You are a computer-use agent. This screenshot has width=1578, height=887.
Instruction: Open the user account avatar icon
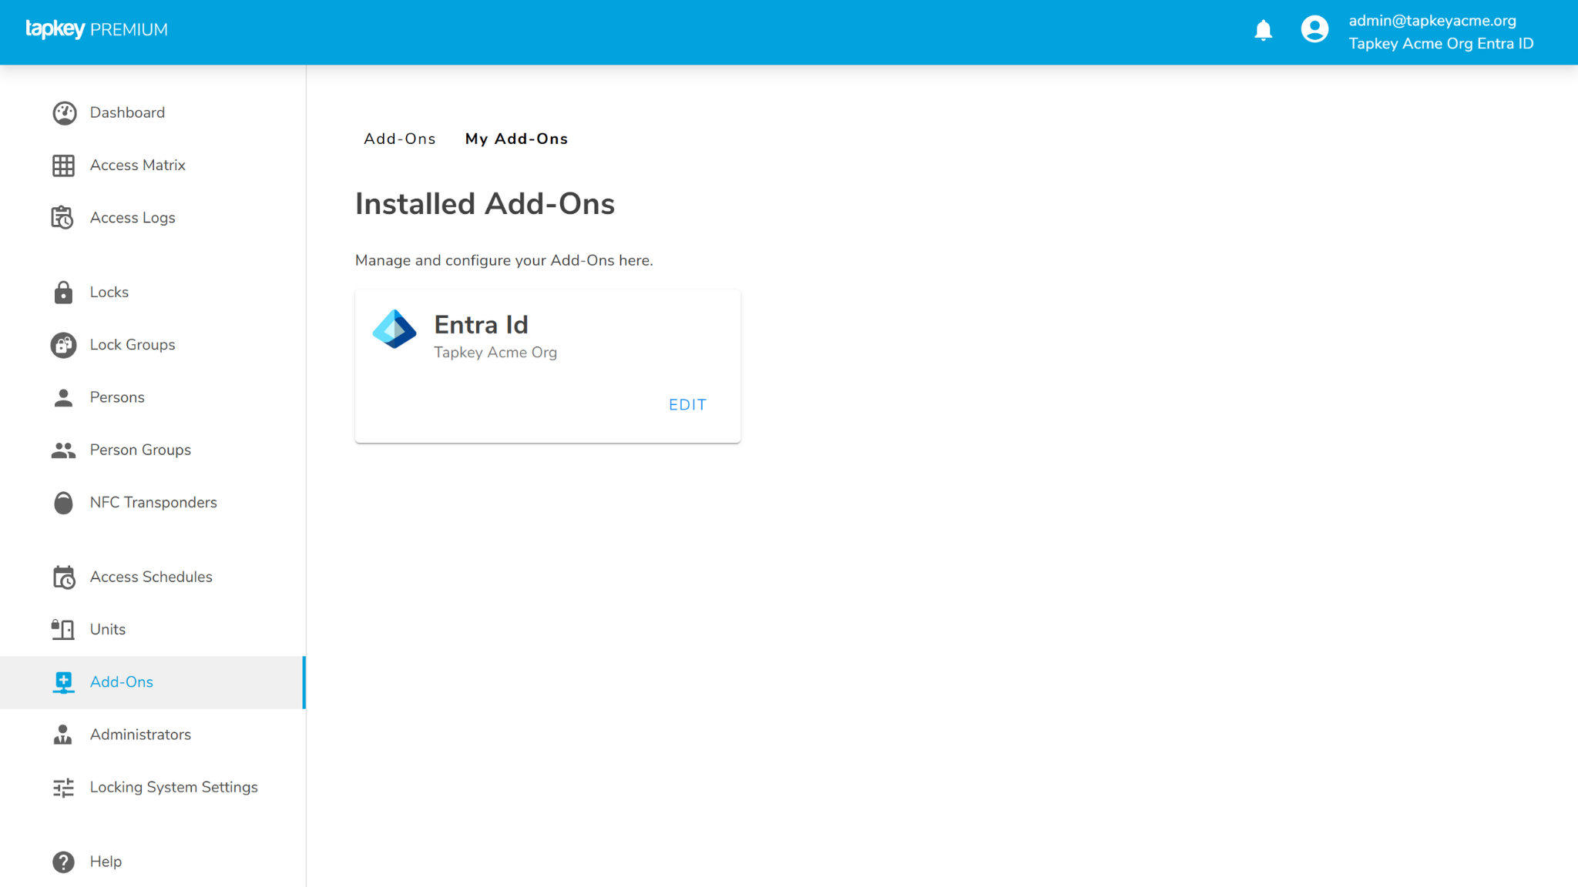[1314, 30]
